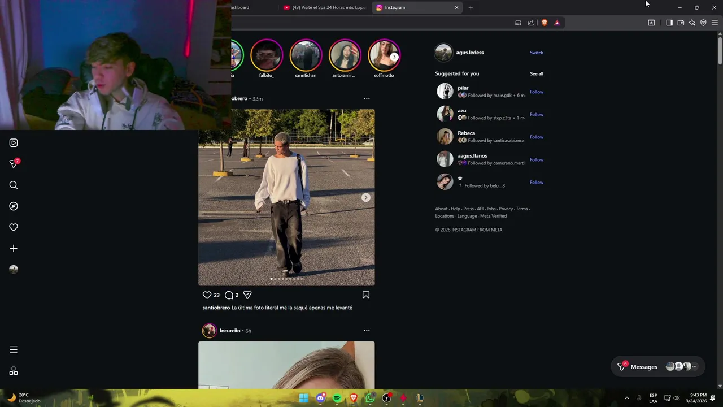This screenshot has width=723, height=407.
Task: Open Brave VPN shield icon in toolbar
Action: click(703, 23)
